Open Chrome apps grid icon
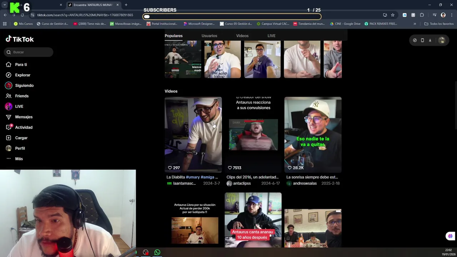457x257 pixels. click(x=5, y=24)
